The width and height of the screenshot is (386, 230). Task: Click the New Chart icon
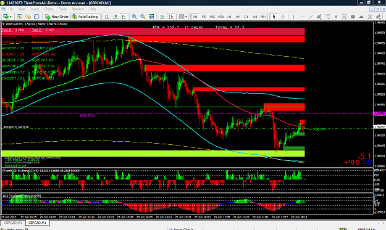pos(5,17)
